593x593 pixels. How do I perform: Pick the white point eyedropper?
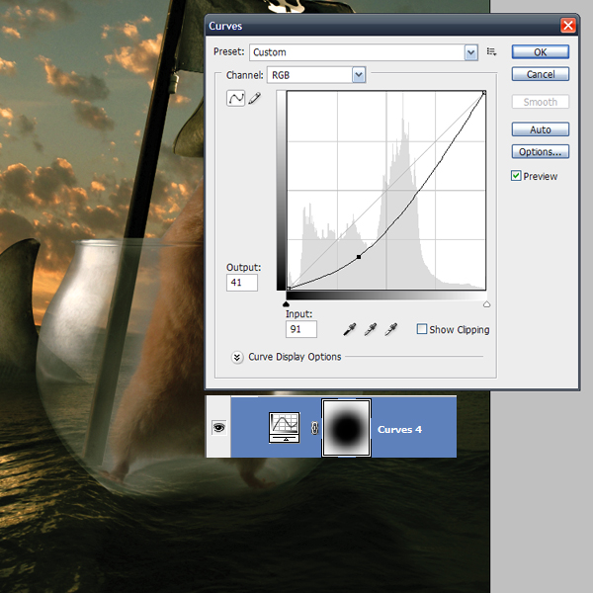coord(390,329)
